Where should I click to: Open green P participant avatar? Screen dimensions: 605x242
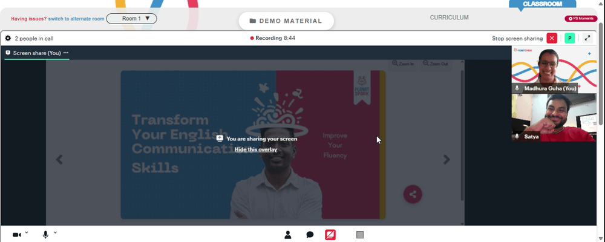569,38
